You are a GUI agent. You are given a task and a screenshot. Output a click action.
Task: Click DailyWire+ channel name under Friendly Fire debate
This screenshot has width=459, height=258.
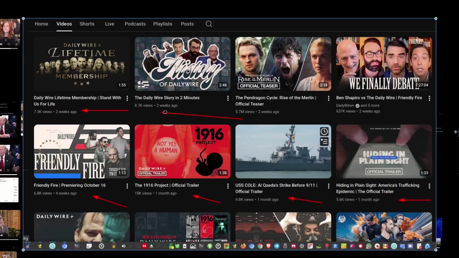(x=345, y=105)
